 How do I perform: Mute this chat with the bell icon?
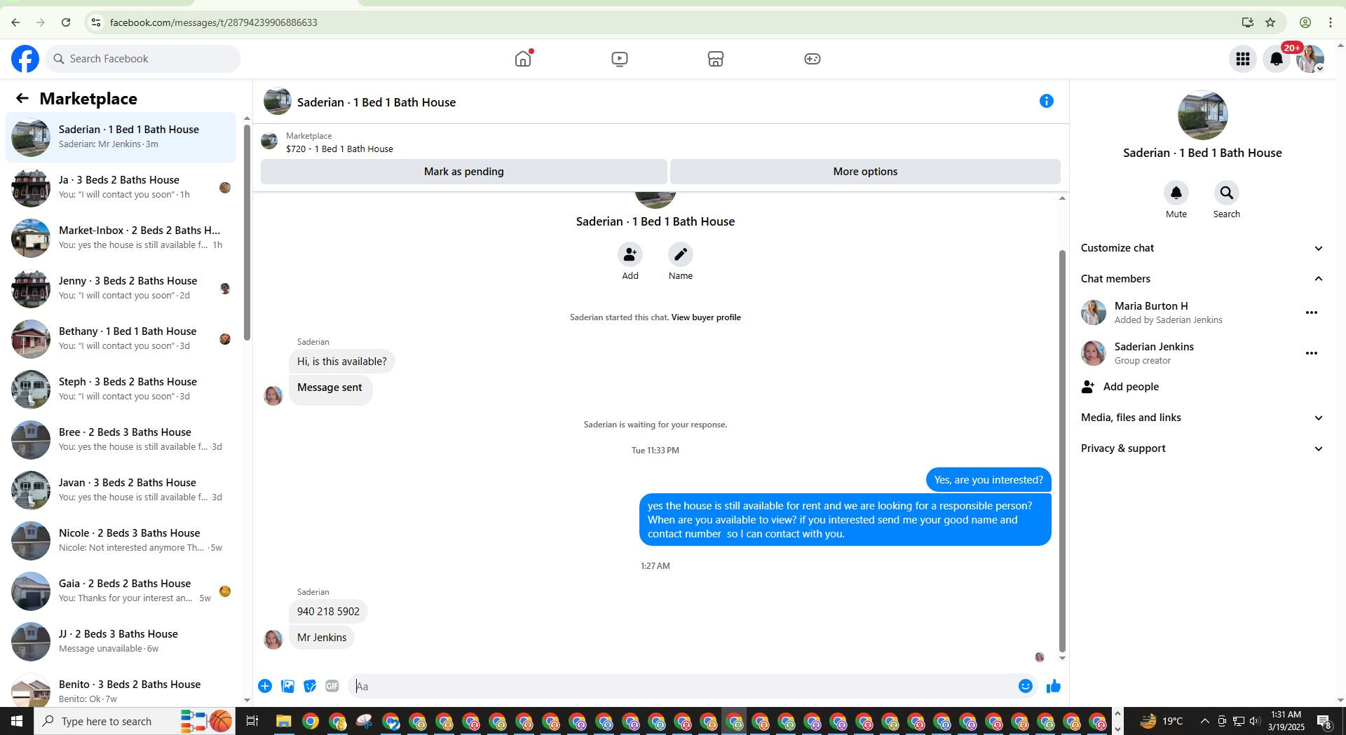coord(1176,193)
